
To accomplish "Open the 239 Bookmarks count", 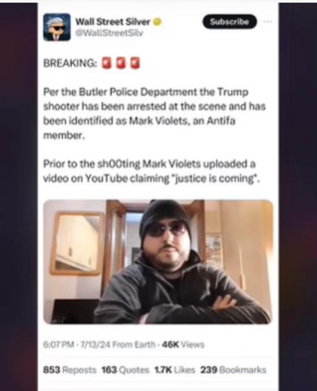I will click(233, 370).
